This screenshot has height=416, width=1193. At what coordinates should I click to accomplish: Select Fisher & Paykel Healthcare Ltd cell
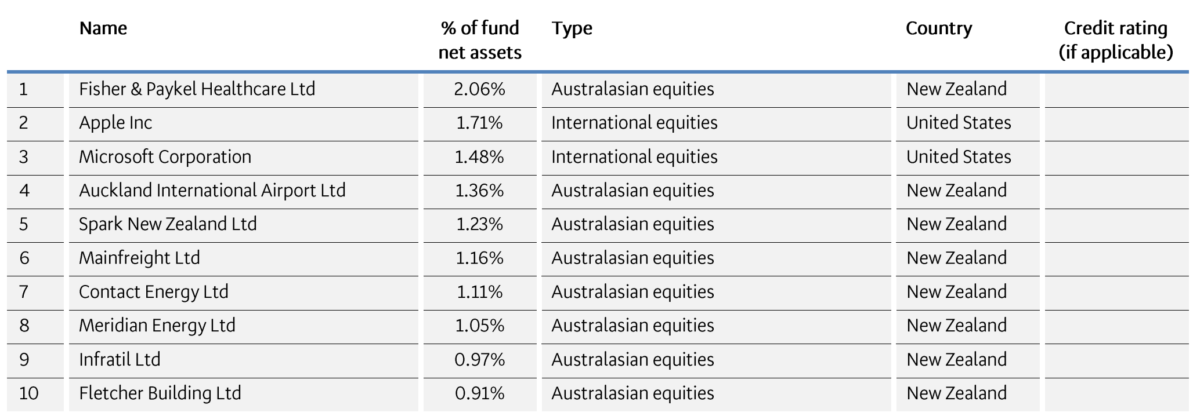pos(197,89)
